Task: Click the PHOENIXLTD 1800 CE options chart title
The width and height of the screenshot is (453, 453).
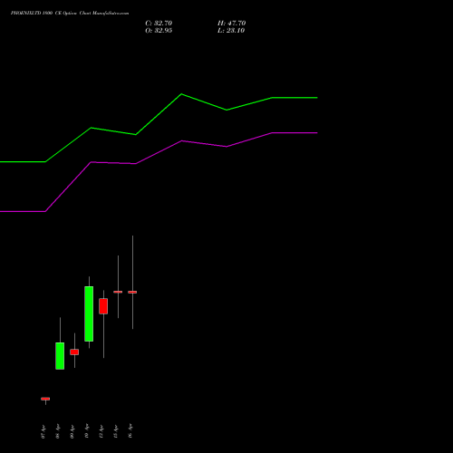Action: click(70, 13)
